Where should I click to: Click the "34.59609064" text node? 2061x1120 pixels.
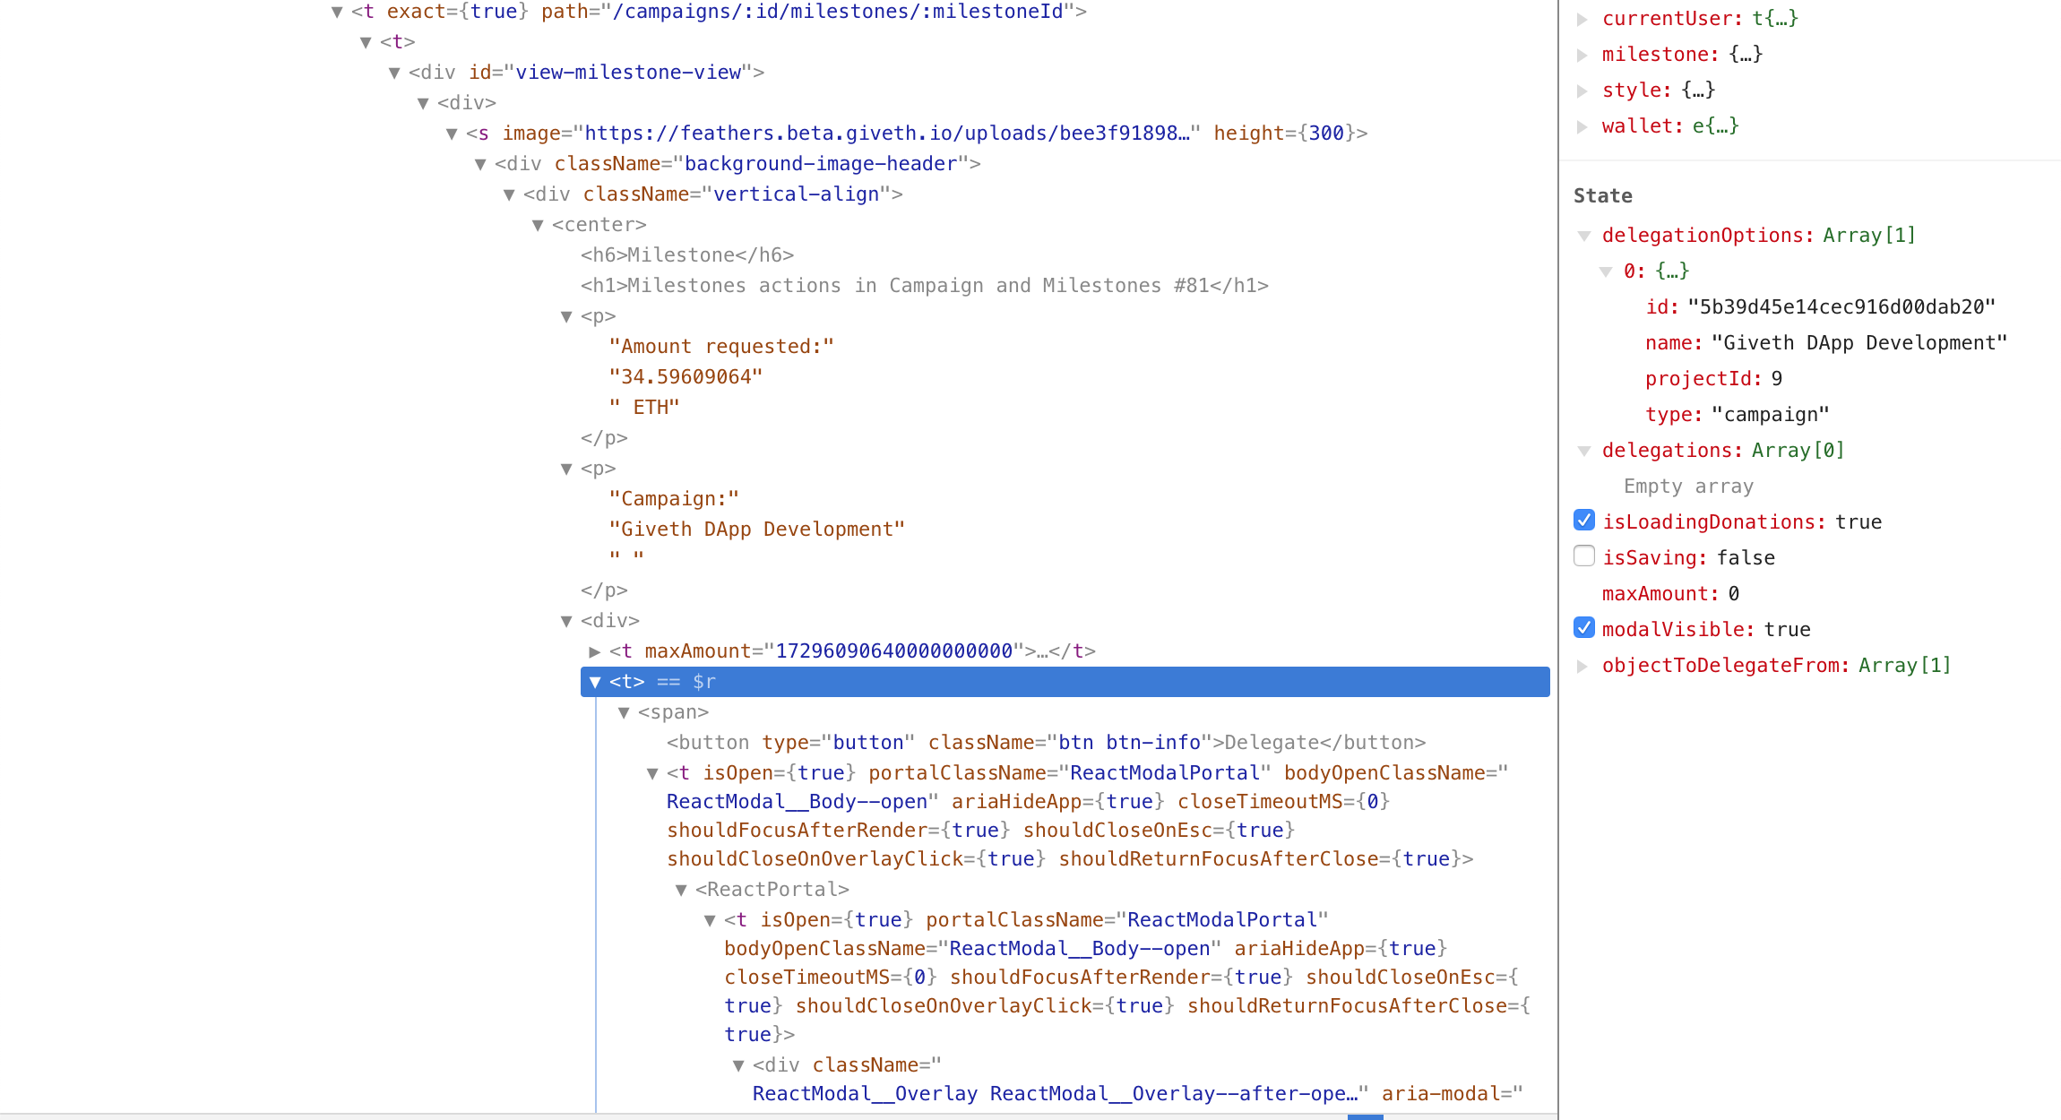click(x=686, y=377)
